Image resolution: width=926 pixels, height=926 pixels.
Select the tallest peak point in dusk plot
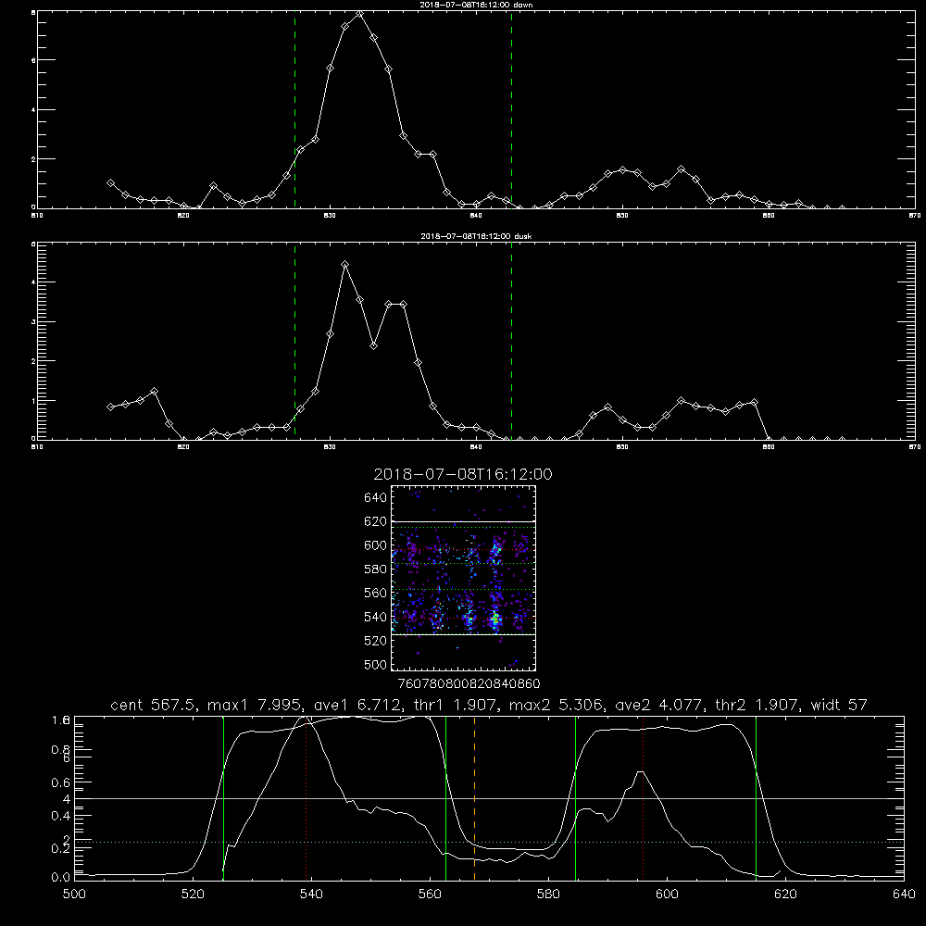[x=344, y=265]
